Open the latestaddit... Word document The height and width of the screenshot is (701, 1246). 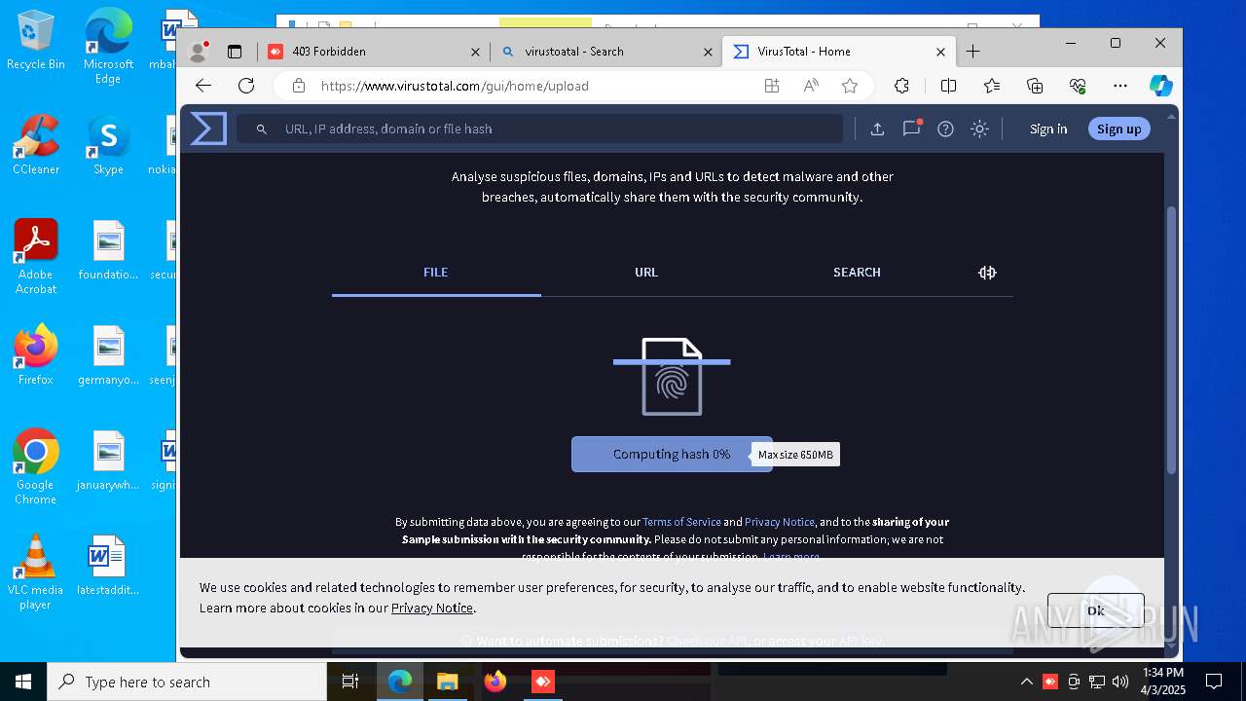point(108,565)
